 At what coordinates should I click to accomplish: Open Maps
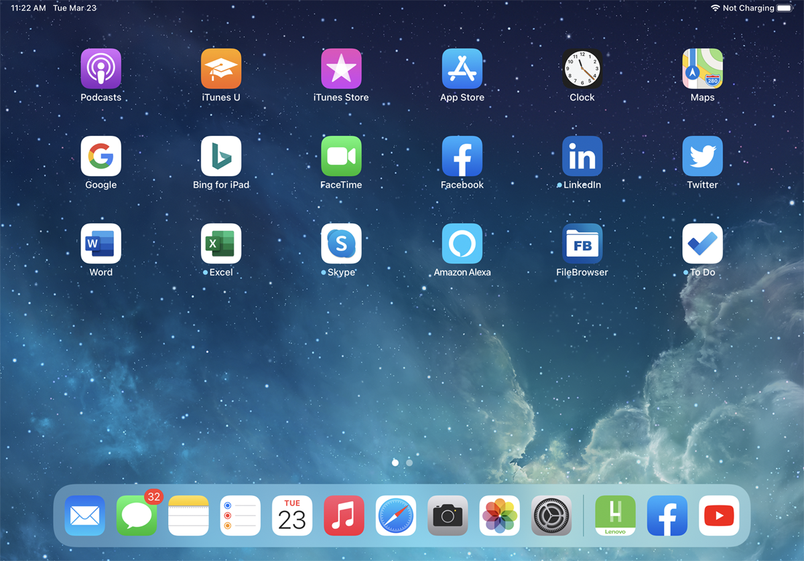(x=703, y=68)
